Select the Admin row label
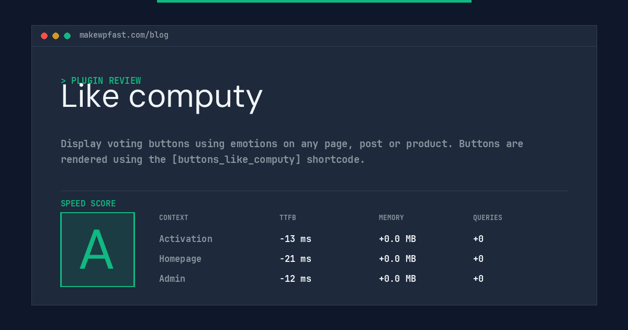 click(x=172, y=279)
